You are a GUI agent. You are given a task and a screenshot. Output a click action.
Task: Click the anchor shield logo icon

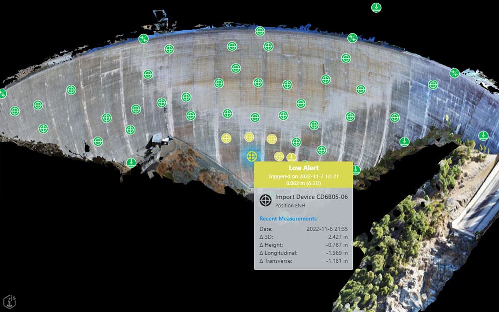[x=10, y=301]
